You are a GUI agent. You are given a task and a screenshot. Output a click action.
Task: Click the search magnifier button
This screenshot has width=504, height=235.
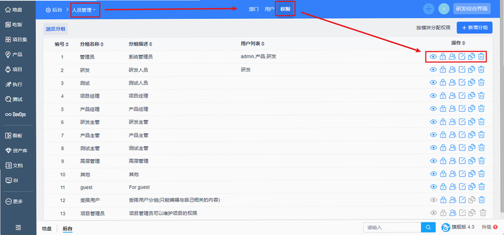(428, 227)
